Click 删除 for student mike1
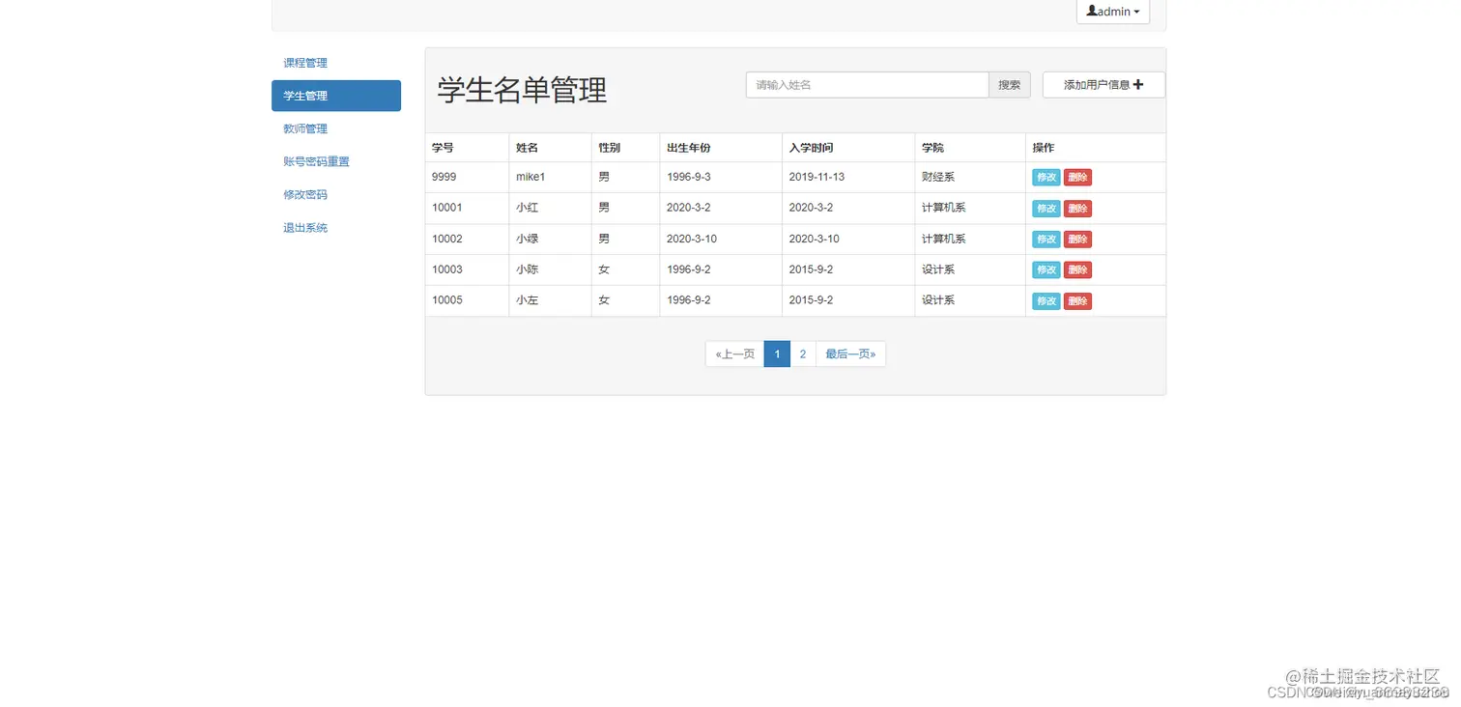 pos(1077,178)
